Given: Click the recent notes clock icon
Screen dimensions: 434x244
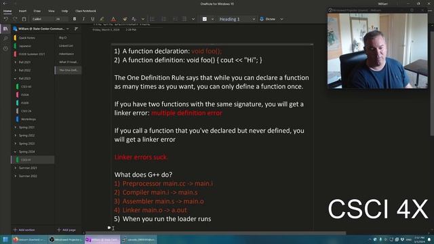Looking at the screenshot, I should [x=5, y=48].
